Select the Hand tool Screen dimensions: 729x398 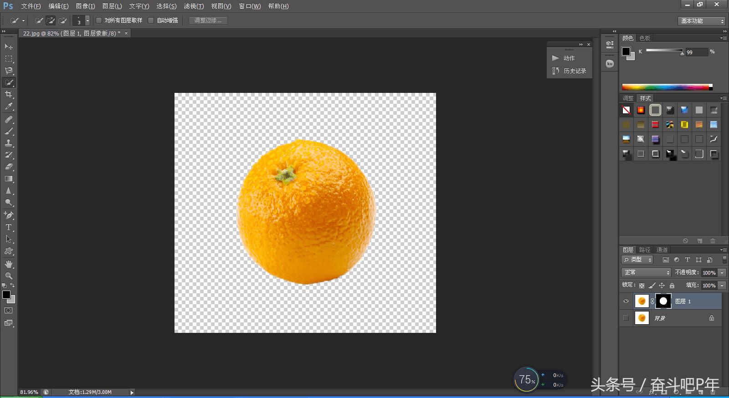(x=9, y=264)
